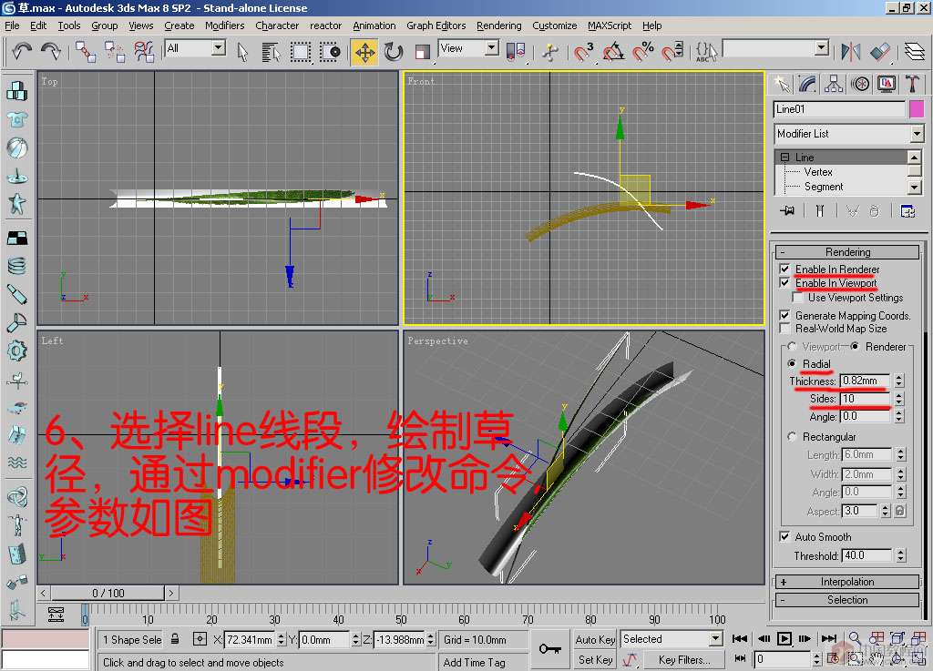Click the Redo arrow in the main toolbar
Viewport: 933px width, 671px height.
tap(51, 51)
